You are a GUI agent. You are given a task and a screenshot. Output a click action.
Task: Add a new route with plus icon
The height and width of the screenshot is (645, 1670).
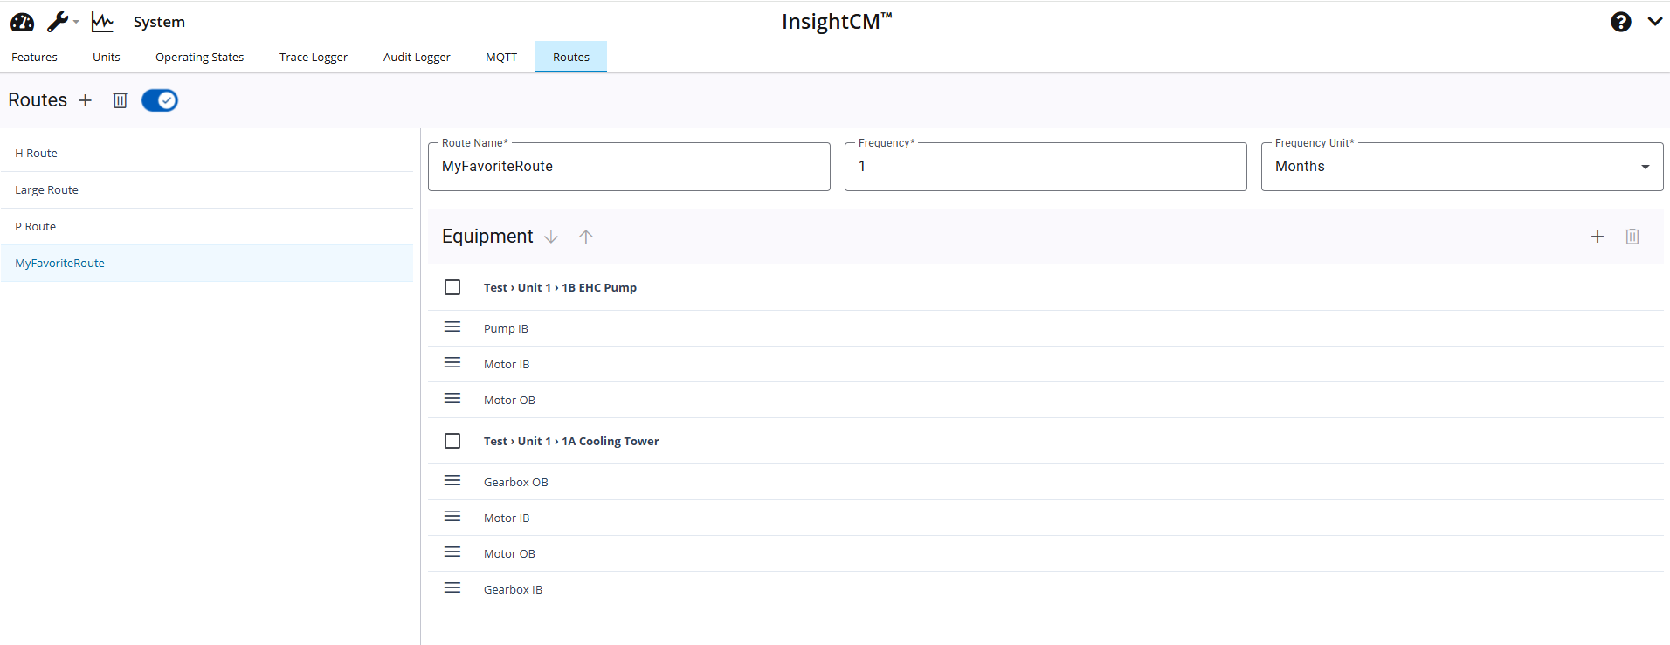(x=85, y=100)
